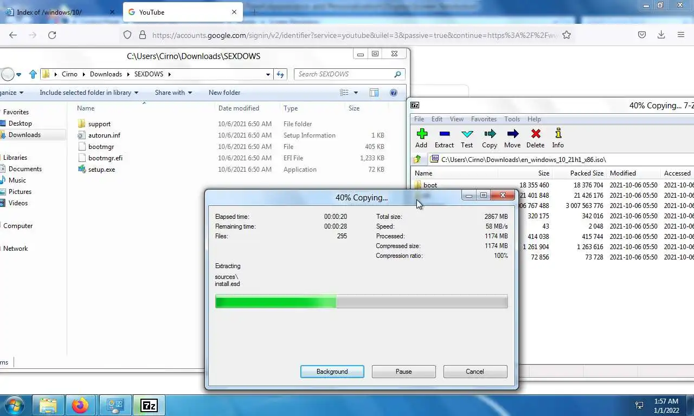The height and width of the screenshot is (416, 694).
Task: Reload the Firefox page
Action: [52, 35]
